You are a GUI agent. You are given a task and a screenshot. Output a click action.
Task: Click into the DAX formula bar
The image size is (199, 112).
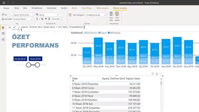(109, 28)
